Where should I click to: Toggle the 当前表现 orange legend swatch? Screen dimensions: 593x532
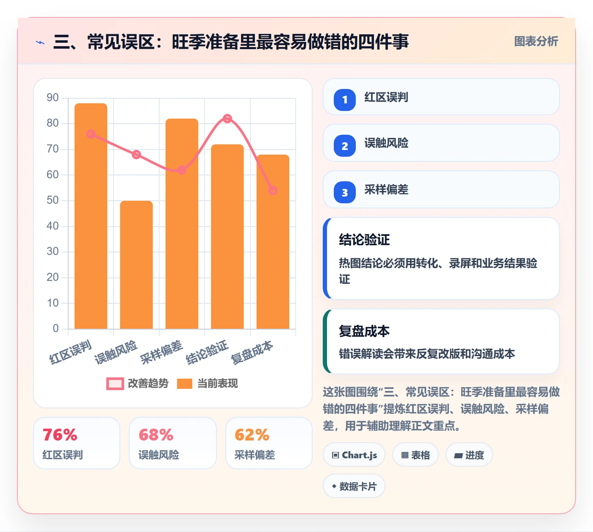click(185, 384)
